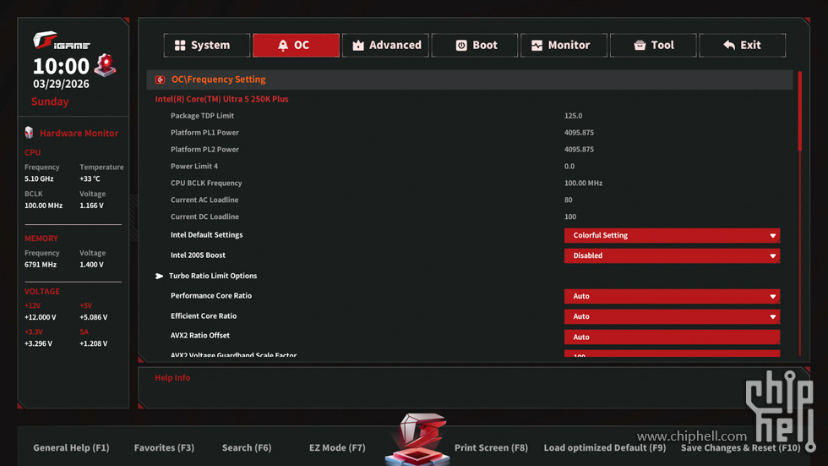Image resolution: width=828 pixels, height=466 pixels.
Task: Click Load optimized Default (F9)
Action: pyautogui.click(x=605, y=447)
